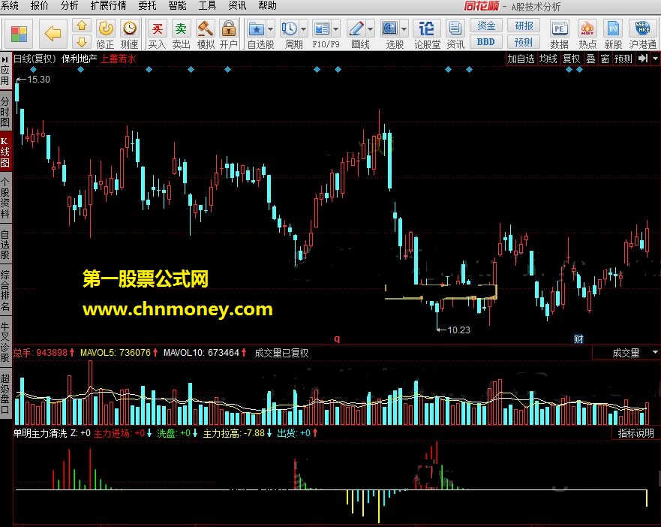Collapse the side panel with the arrow toggle

[5, 59]
